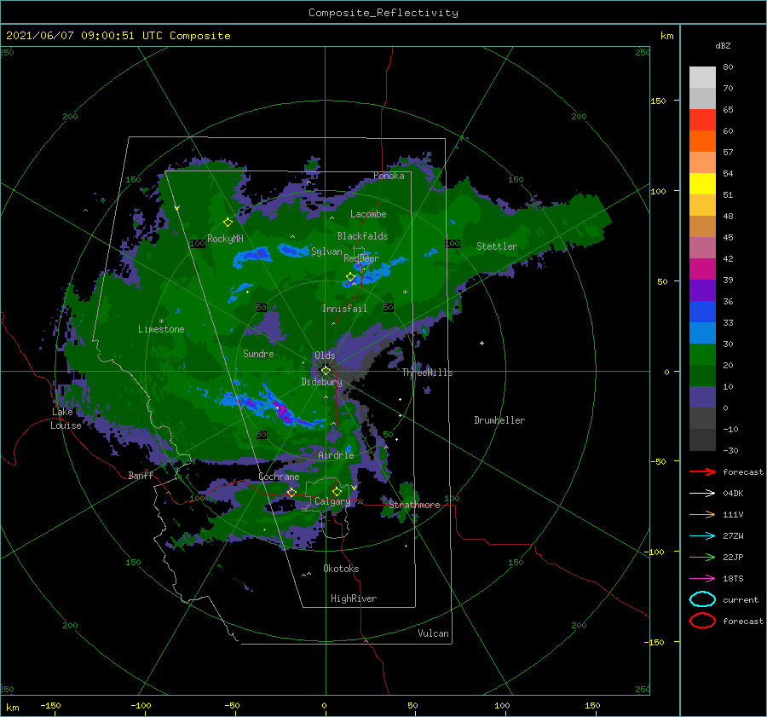767x717 pixels.
Task: Click the magenta 18TS arrow icon
Action: 702,579
